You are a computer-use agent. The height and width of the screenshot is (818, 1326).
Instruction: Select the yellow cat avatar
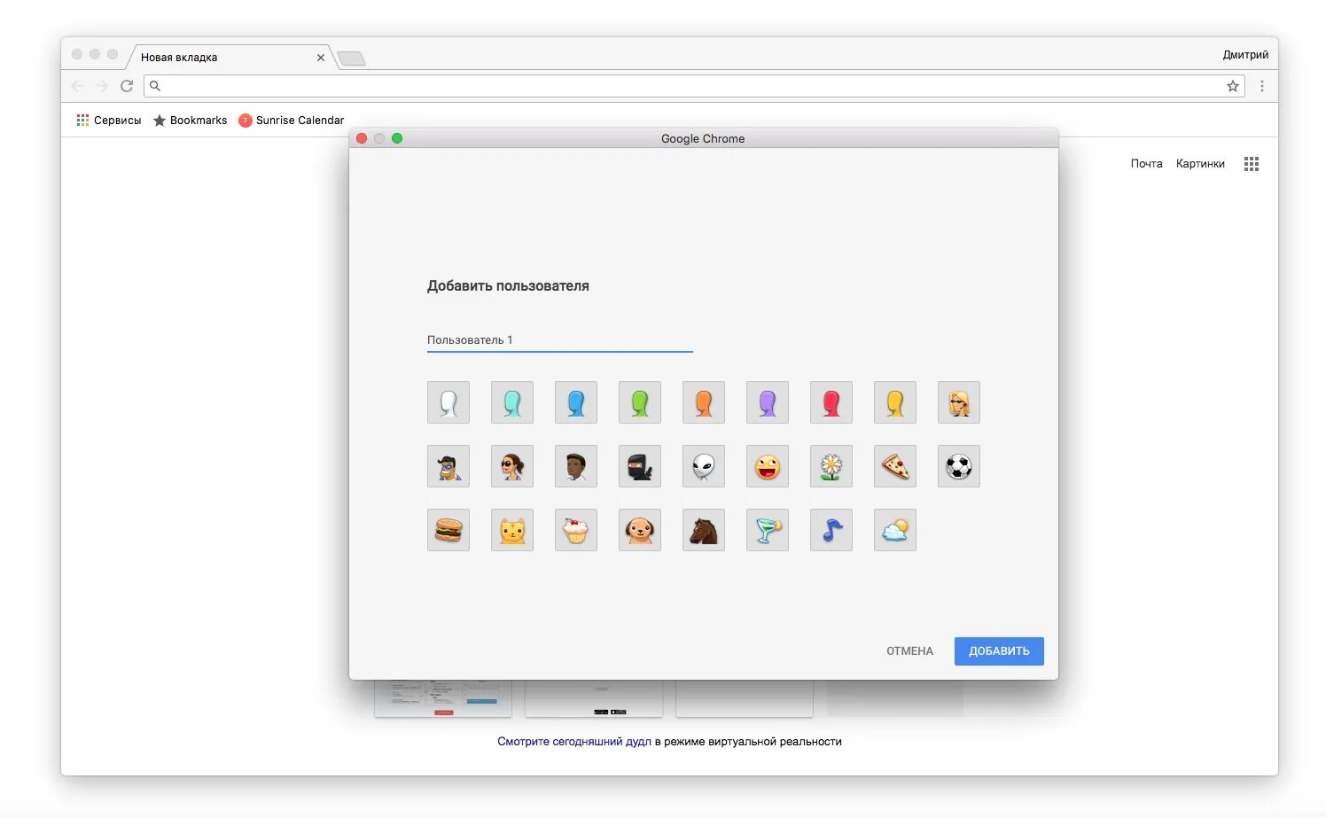512,530
